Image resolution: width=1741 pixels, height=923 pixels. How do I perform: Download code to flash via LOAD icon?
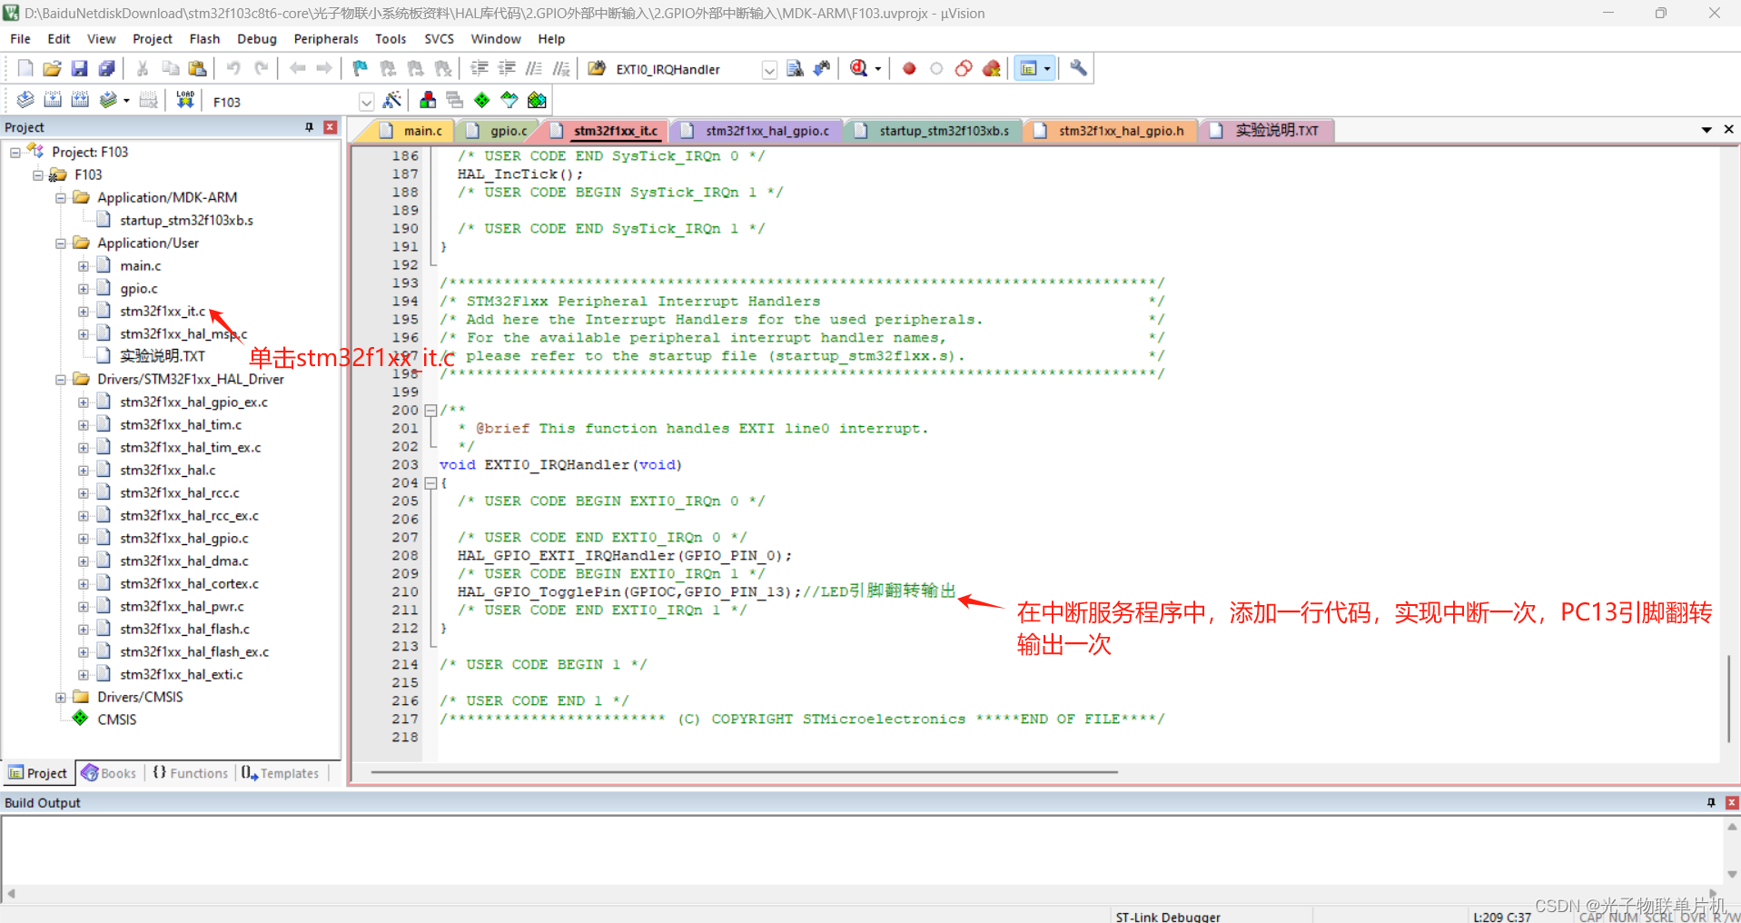coord(185,100)
